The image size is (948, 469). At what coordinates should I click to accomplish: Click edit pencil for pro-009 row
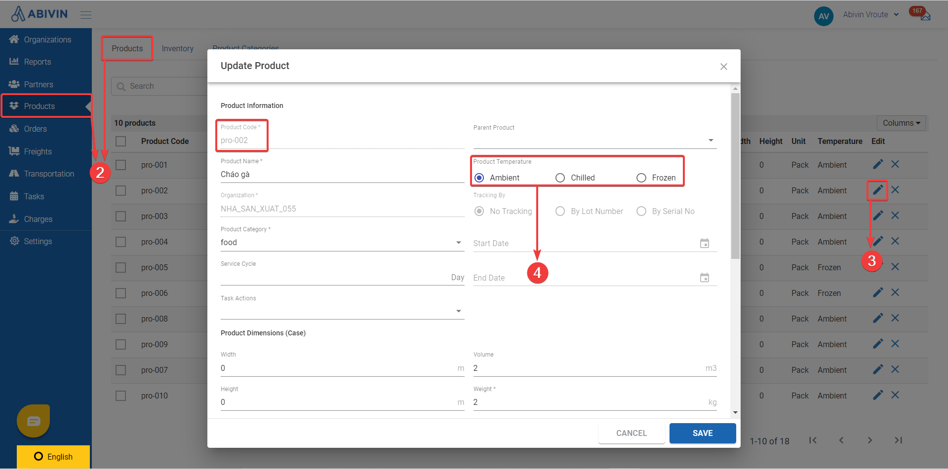point(878,344)
